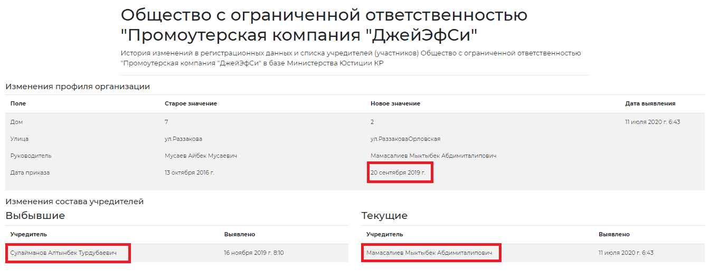Select the "Выбывшие" founders heading
The height and width of the screenshot is (278, 709).
click(35, 216)
